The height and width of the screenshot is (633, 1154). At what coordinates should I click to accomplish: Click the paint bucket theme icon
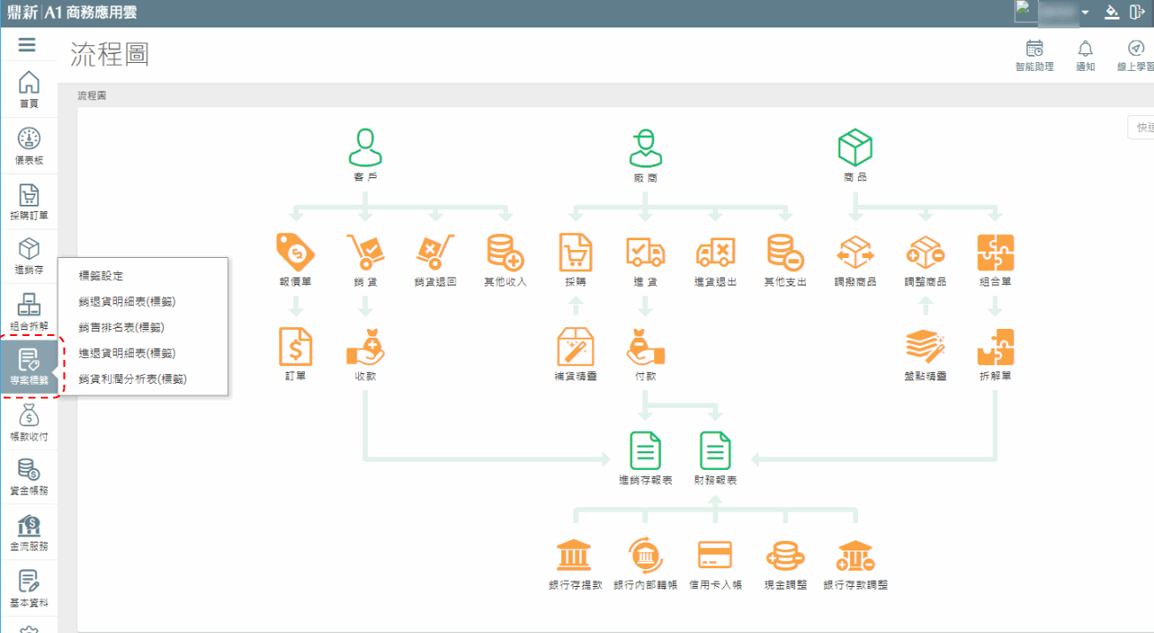(1111, 12)
